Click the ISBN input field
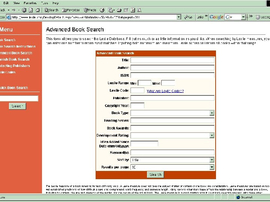 point(172,75)
